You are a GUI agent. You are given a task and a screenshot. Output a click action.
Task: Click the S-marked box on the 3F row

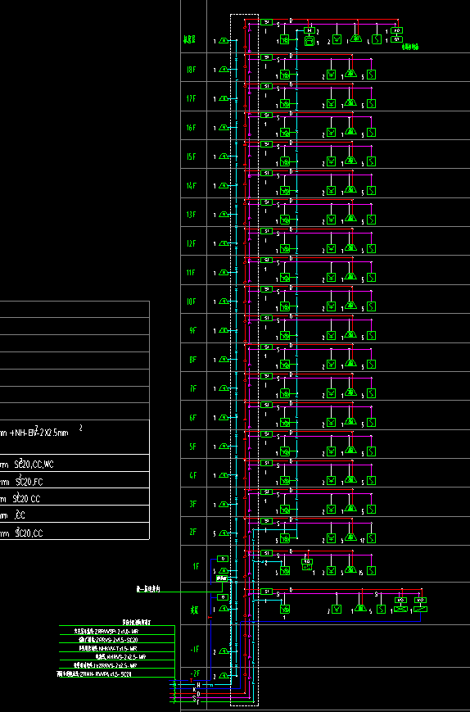pyautogui.click(x=372, y=509)
